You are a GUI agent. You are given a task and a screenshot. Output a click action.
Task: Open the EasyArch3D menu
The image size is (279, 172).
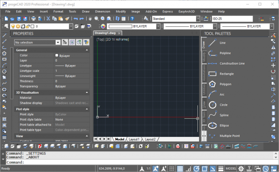click(x=186, y=11)
